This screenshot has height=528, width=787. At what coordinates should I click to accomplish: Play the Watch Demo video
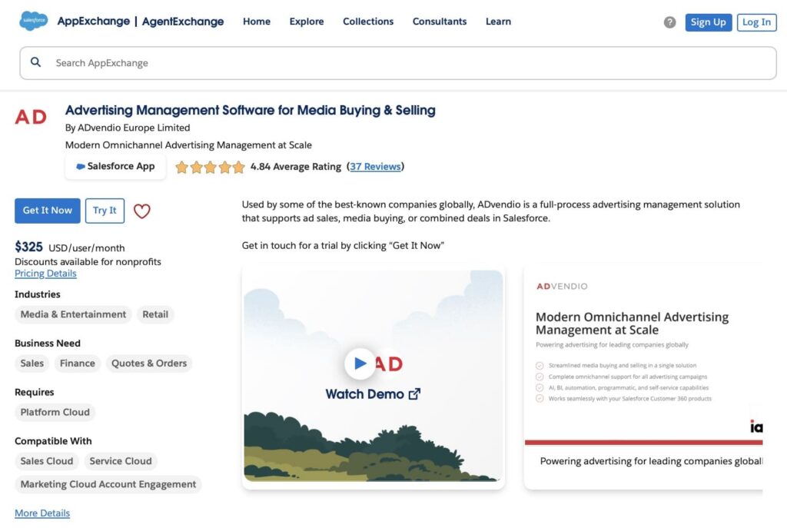click(360, 363)
